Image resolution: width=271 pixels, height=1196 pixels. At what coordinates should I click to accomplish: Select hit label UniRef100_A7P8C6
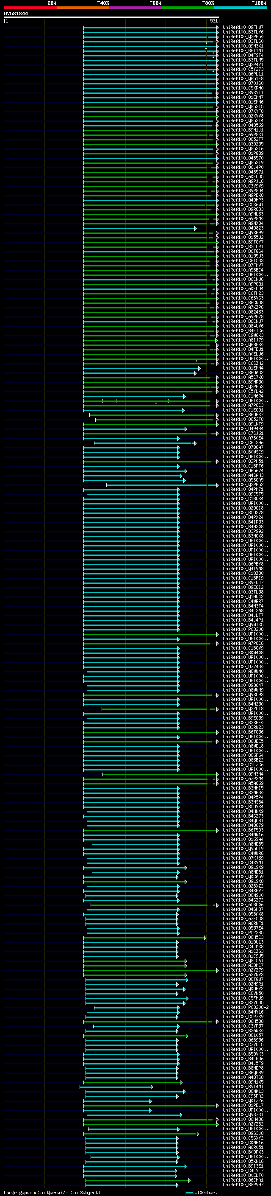243,644
